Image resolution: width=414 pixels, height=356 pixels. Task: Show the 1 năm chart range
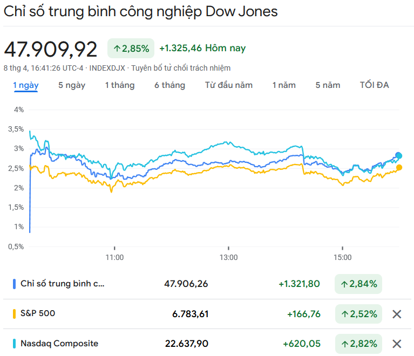[284, 85]
